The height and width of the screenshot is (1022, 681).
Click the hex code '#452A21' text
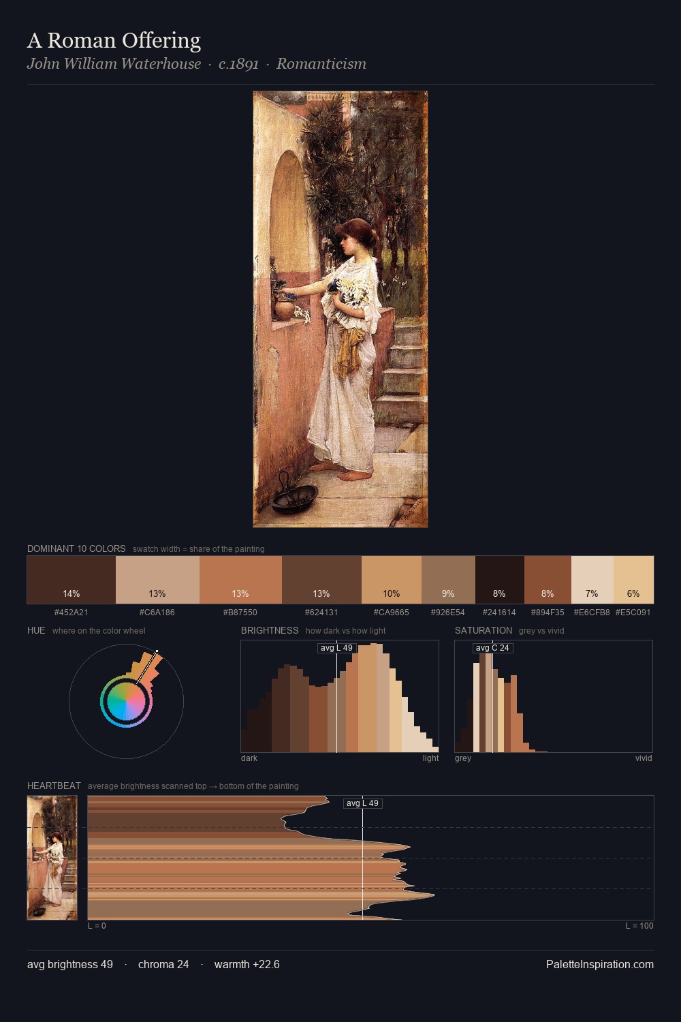pyautogui.click(x=72, y=613)
